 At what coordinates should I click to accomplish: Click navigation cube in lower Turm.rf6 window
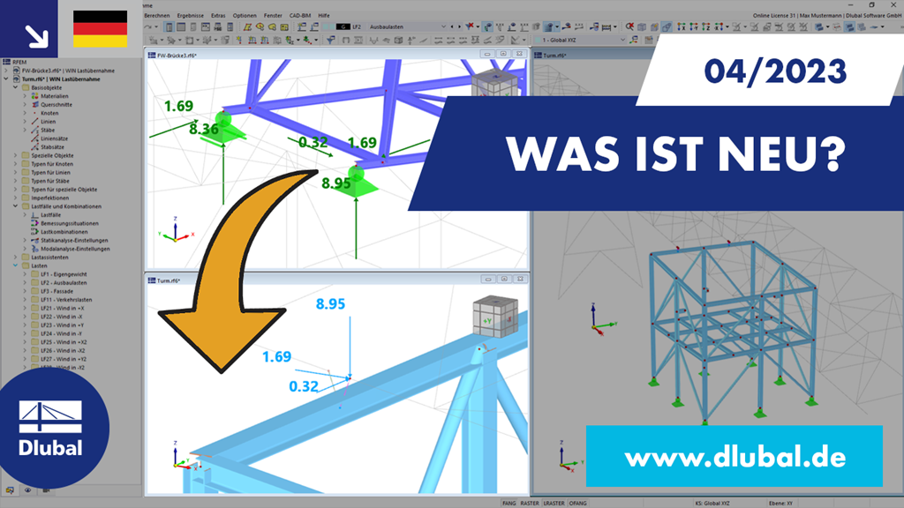495,317
